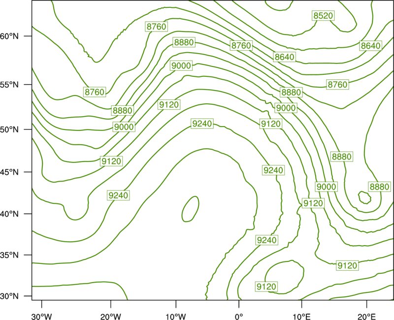Click the 45°N latitude tick label
This screenshot has width=394, height=320.
pyautogui.click(x=9, y=172)
